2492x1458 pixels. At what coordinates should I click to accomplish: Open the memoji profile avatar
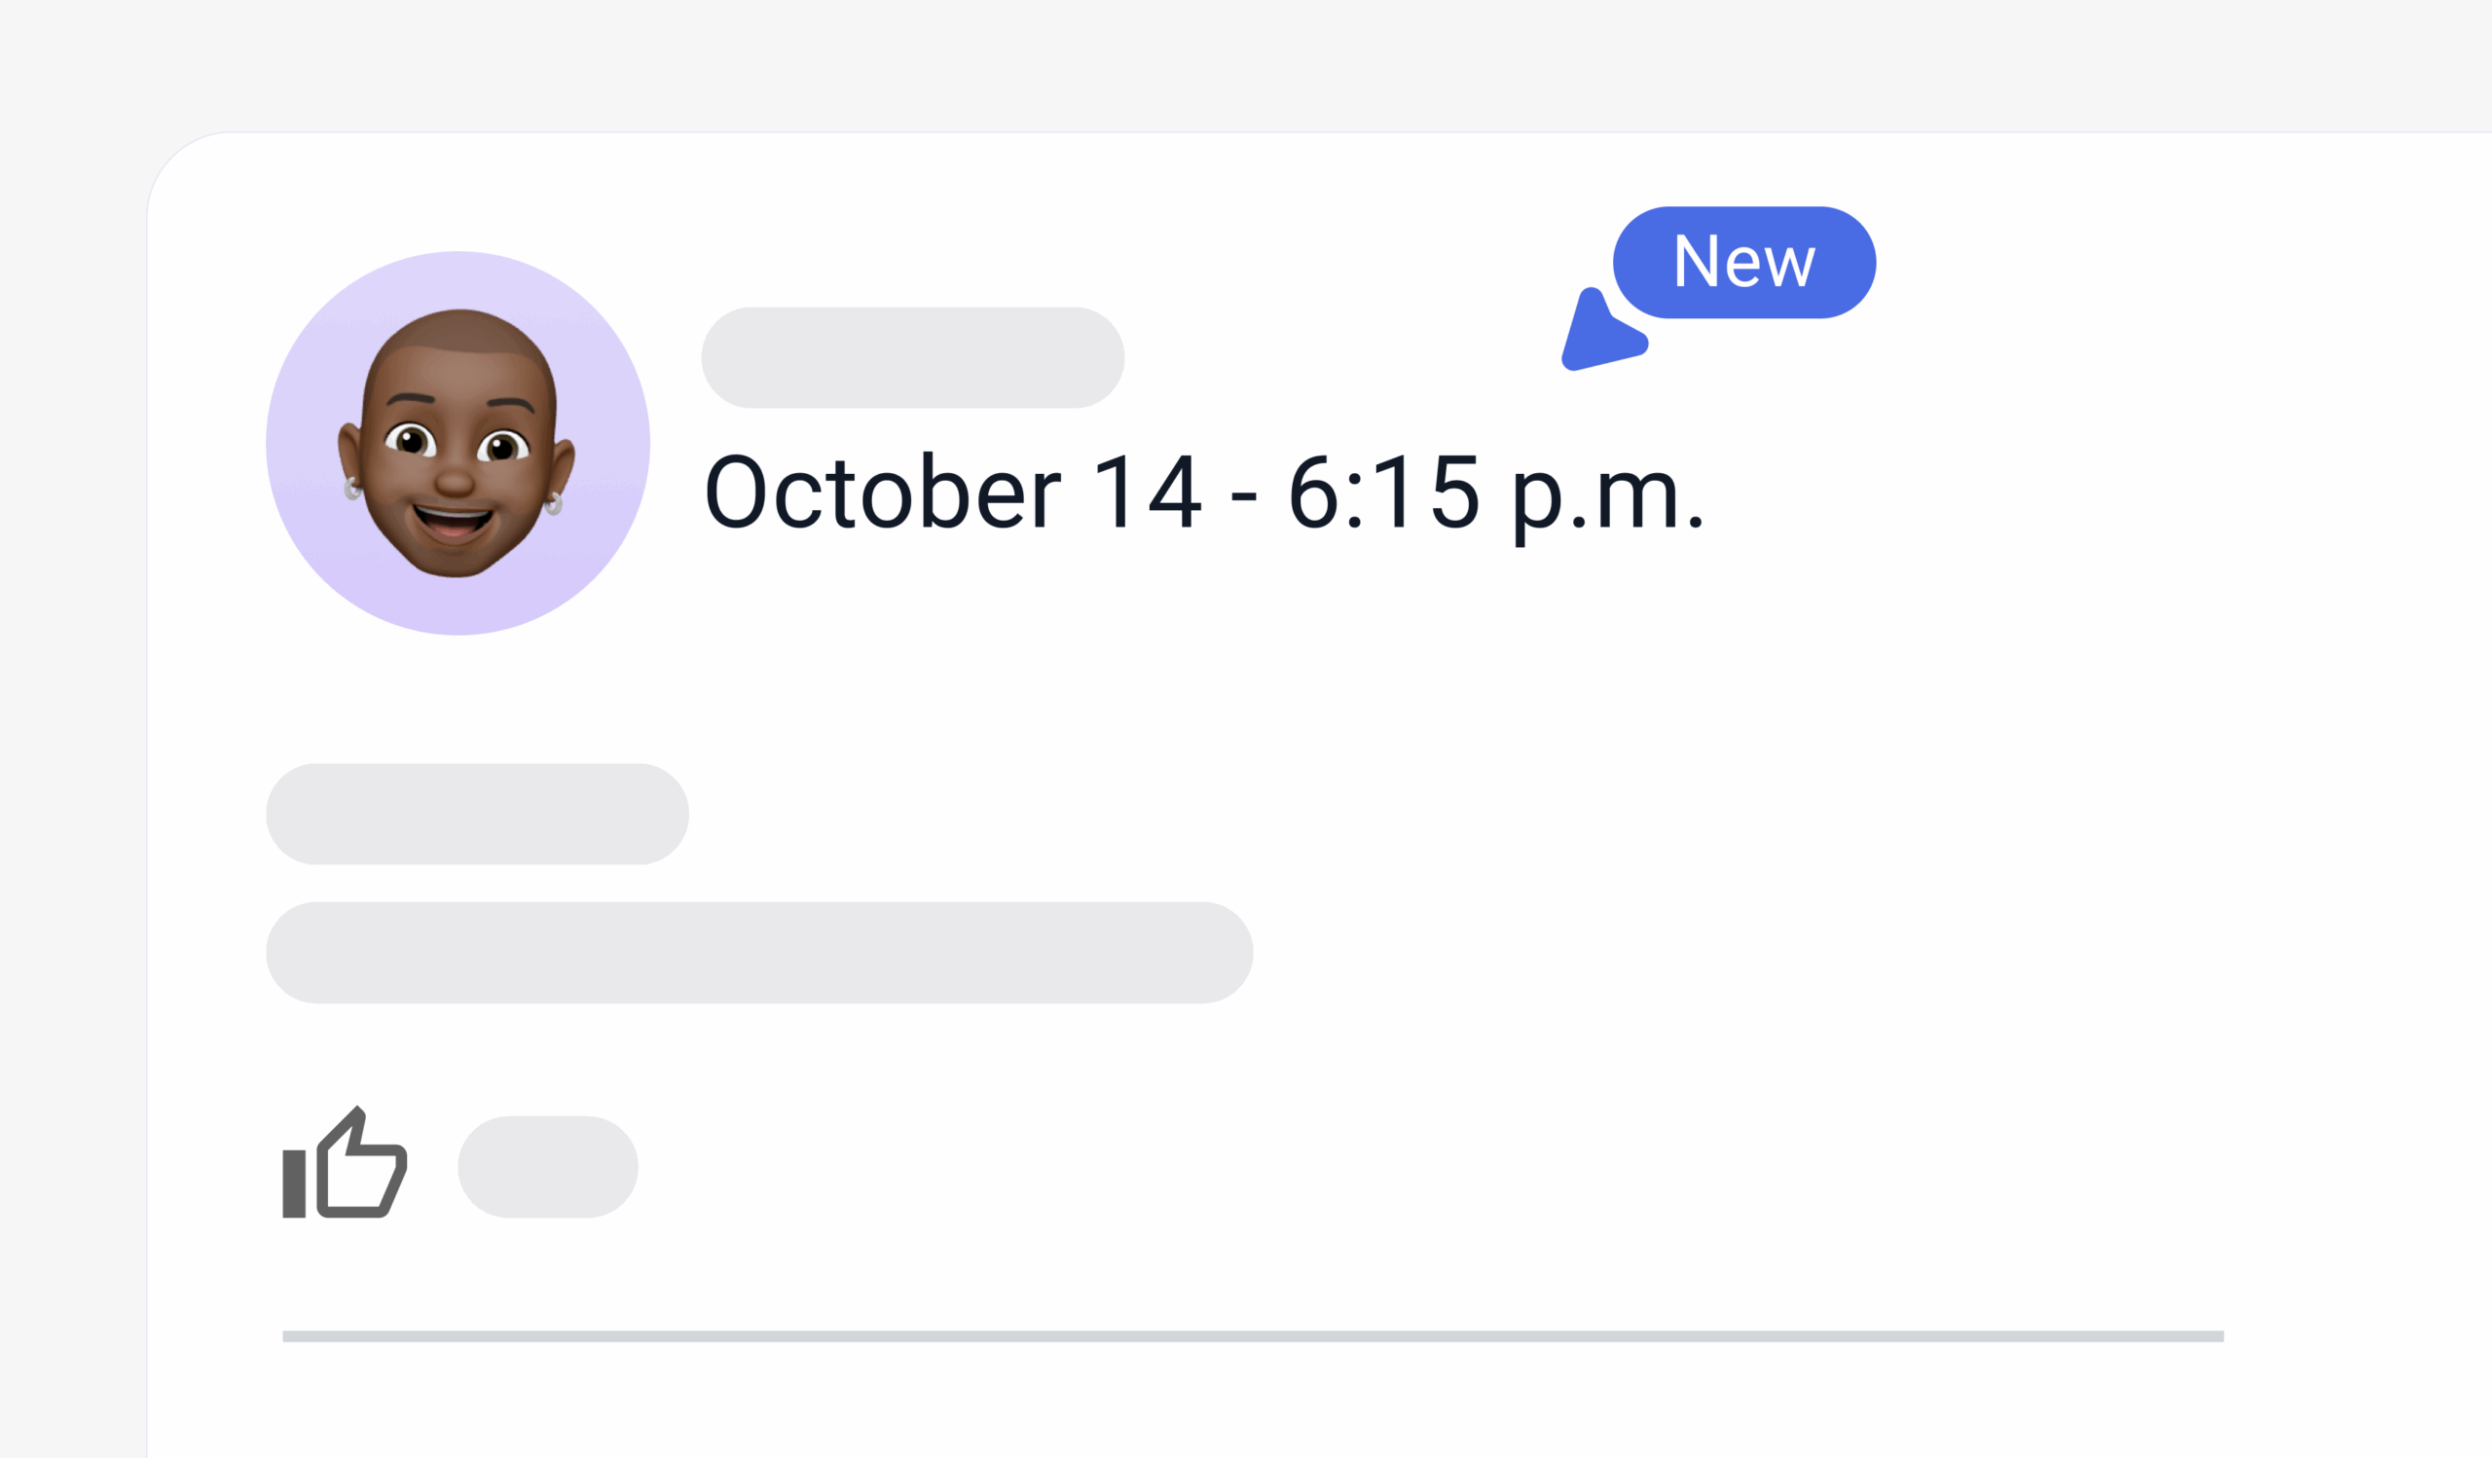456,444
